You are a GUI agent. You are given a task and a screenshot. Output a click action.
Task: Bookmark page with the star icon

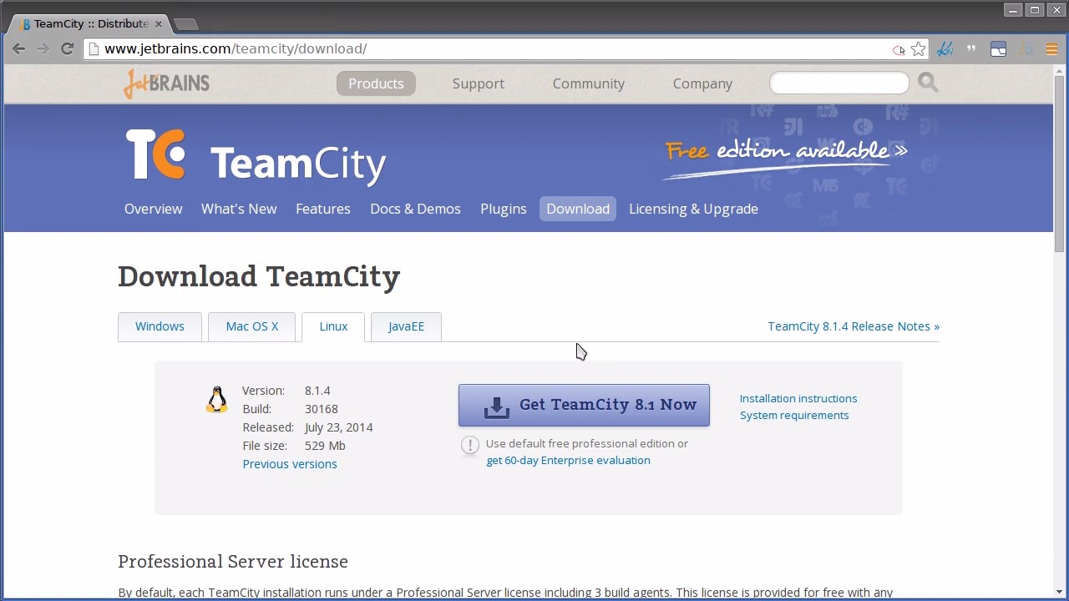(919, 49)
